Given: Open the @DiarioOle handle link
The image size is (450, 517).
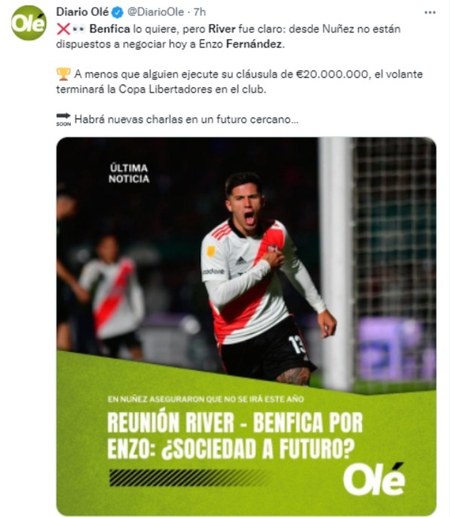Looking at the screenshot, I should (x=155, y=12).
